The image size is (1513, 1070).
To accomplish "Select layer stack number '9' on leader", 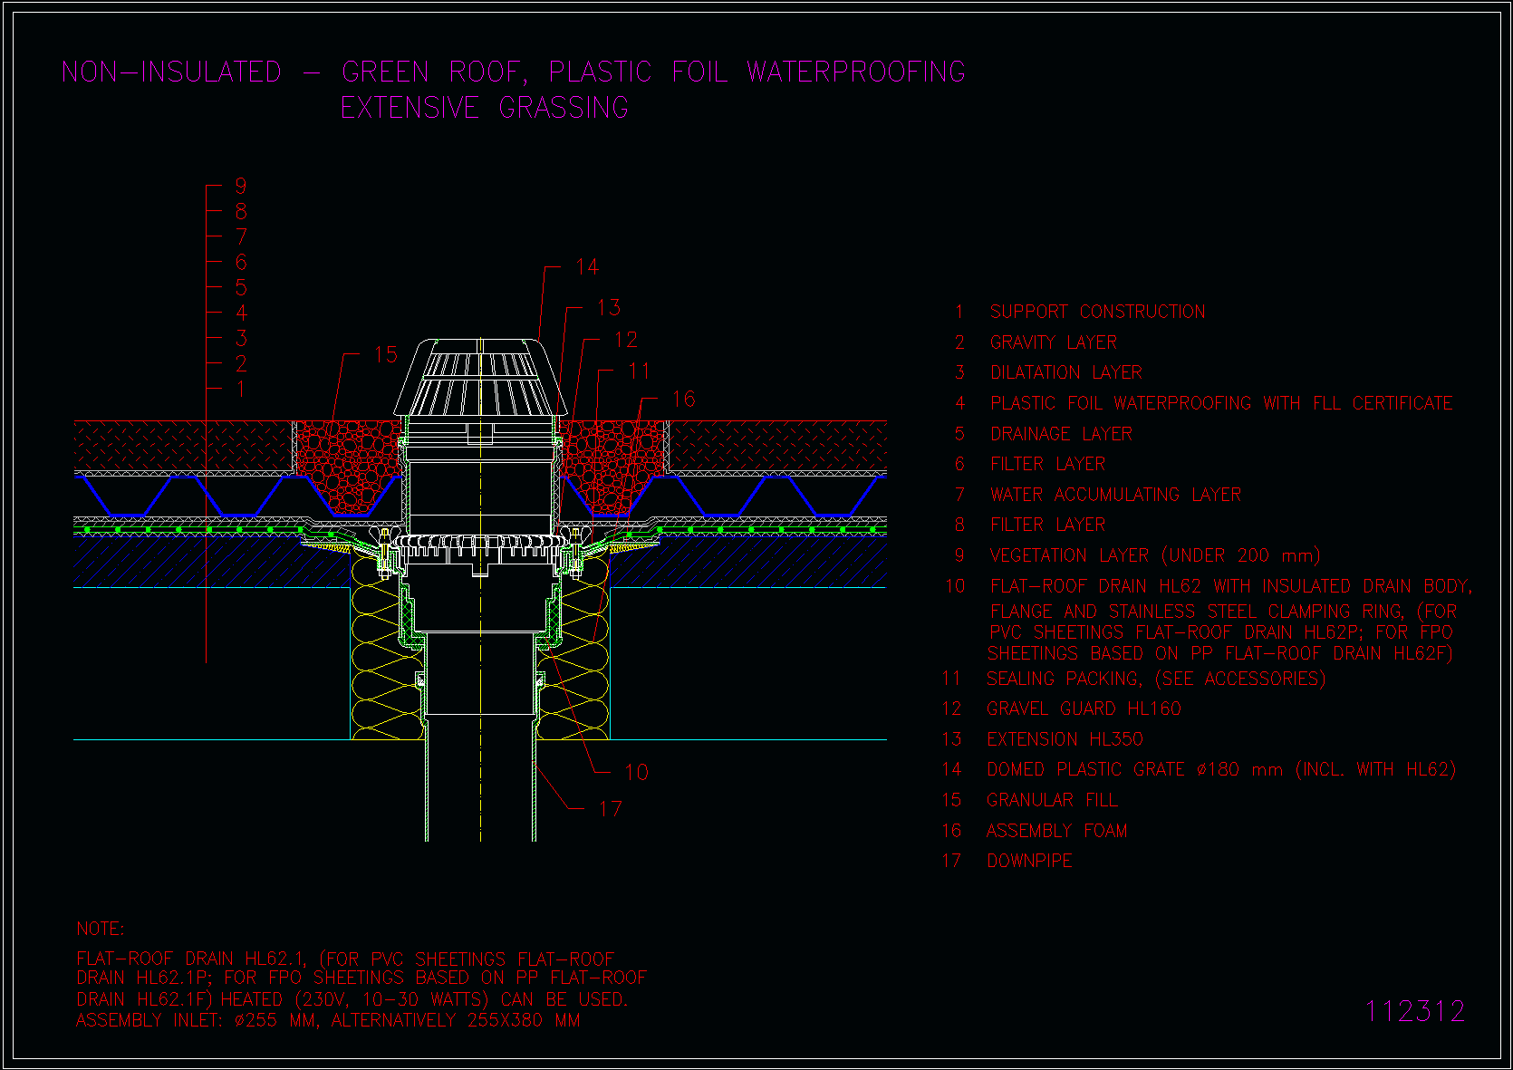I will 241,186.
